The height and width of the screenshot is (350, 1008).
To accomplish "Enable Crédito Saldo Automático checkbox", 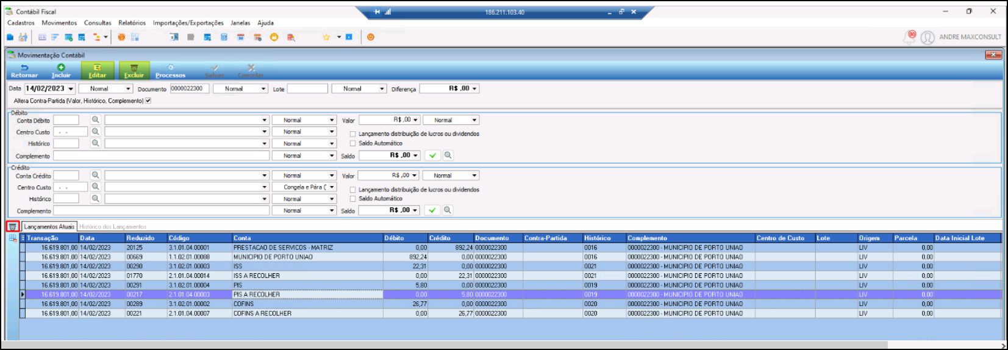I will [x=352, y=199].
